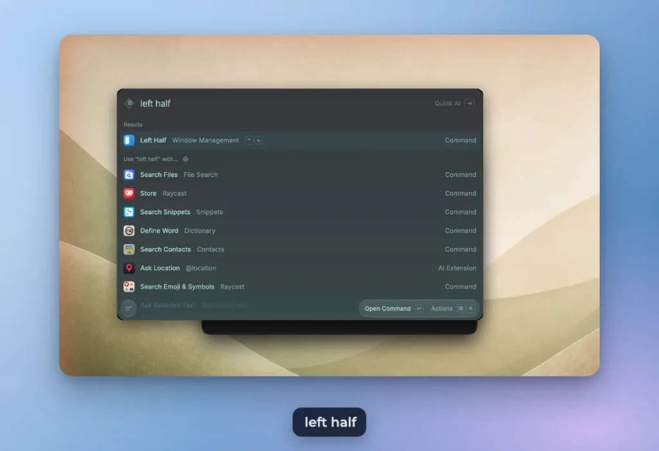Click the Search Emoji & Symbols icon
Viewport: 659px width, 451px height.
[x=129, y=287]
